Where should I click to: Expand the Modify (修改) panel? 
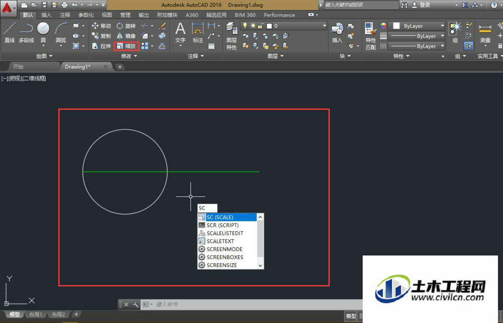129,56
